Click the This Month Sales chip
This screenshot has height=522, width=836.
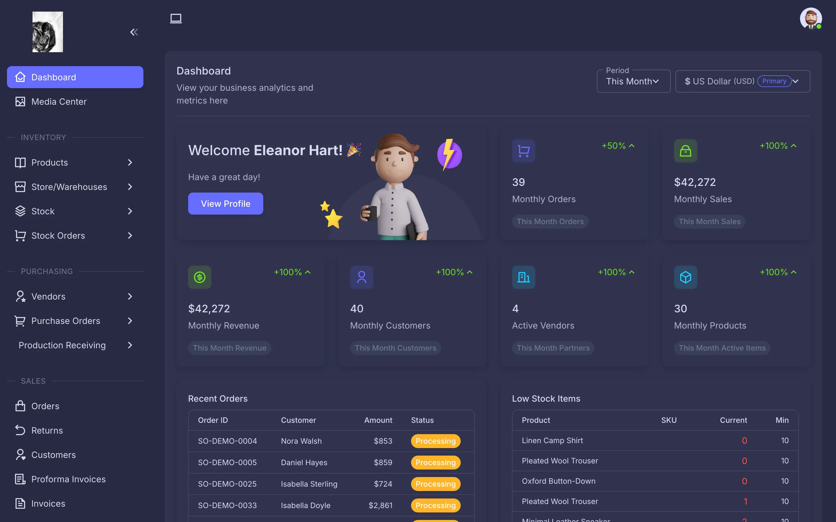[709, 222]
